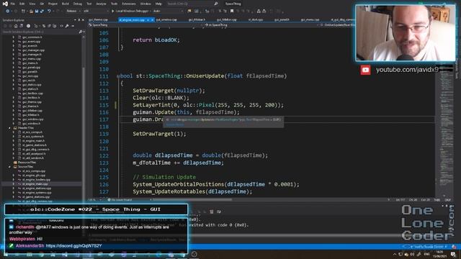Select st_engine_bodies.cpp in Source Files
The width and height of the screenshot is (461, 259).
click(36, 179)
